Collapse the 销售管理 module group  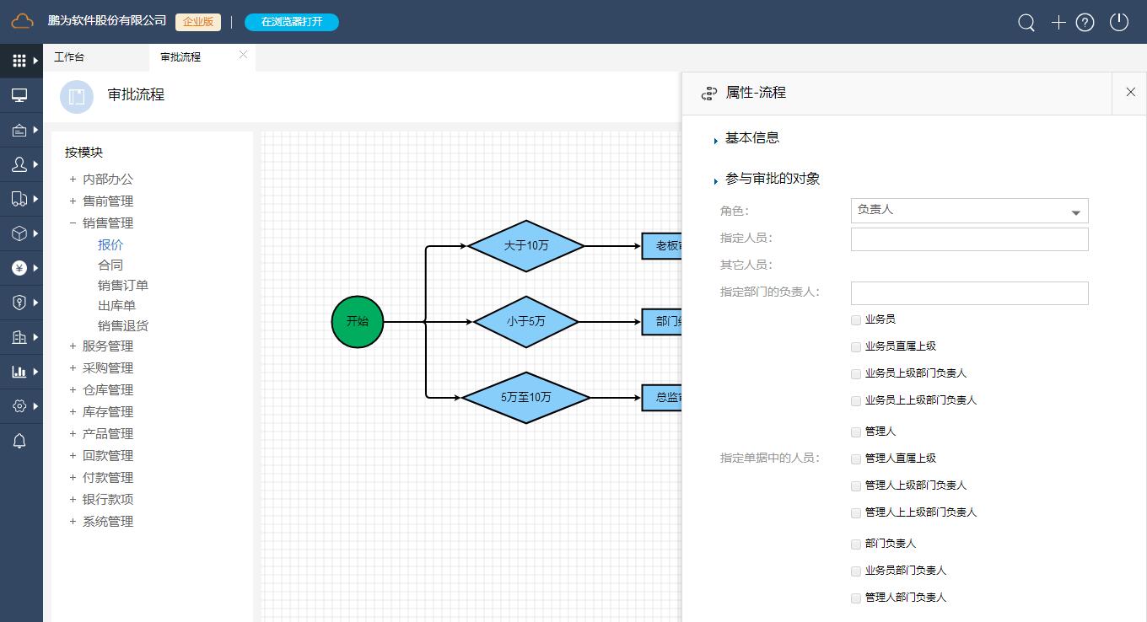click(73, 223)
